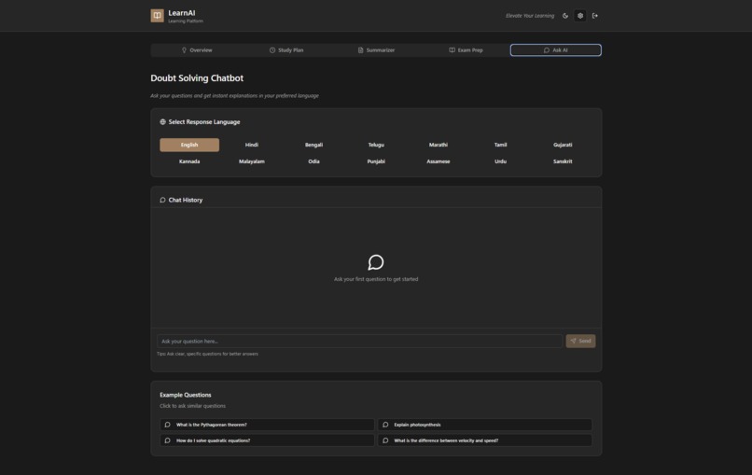
Task: Set response language to Telugu
Action: click(x=376, y=145)
